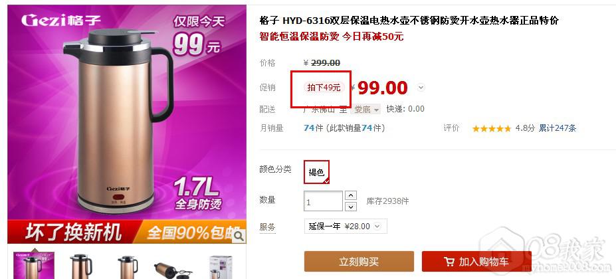Click the 立刻购买 buy now button

[x=359, y=262]
